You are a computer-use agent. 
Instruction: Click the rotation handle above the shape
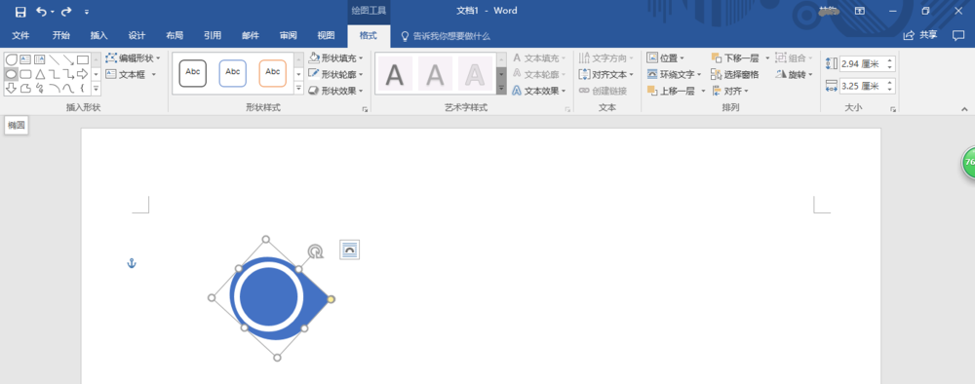[316, 251]
